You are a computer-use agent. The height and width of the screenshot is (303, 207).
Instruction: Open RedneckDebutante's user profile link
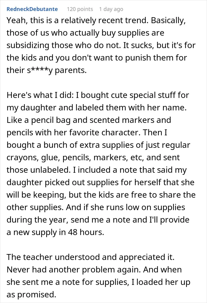click(x=32, y=9)
